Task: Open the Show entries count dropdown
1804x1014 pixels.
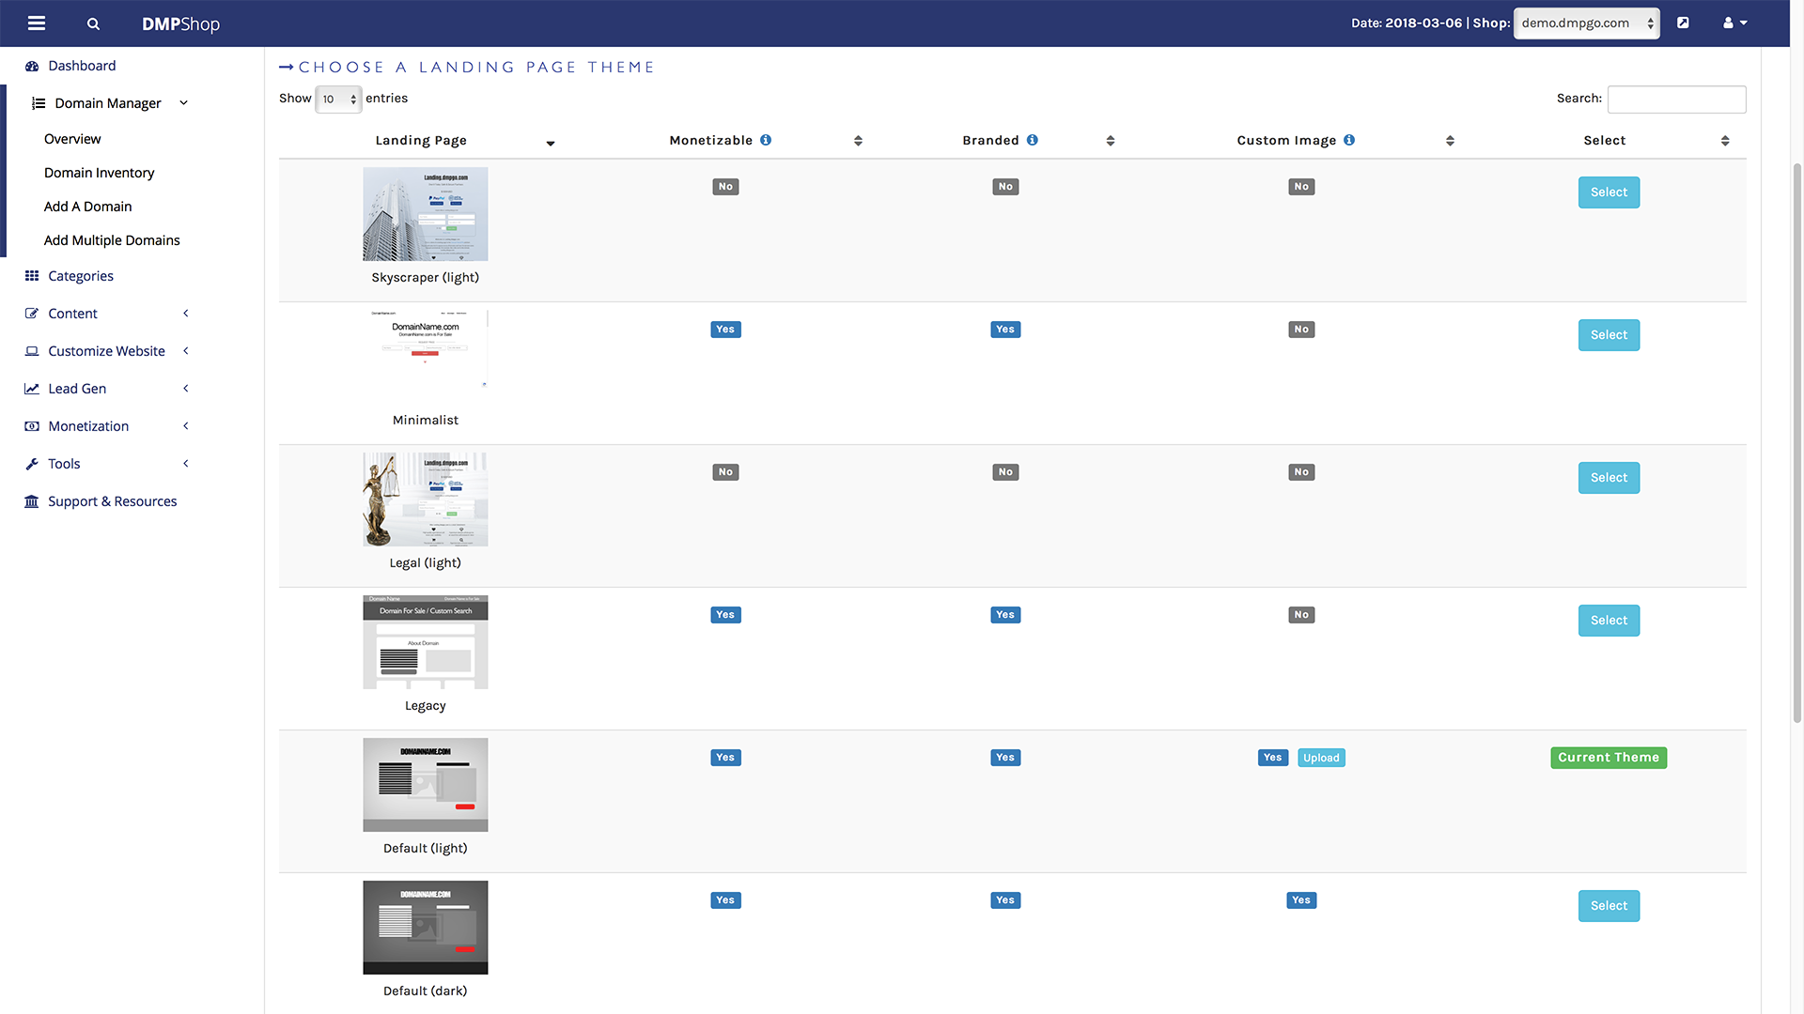Action: click(x=337, y=100)
